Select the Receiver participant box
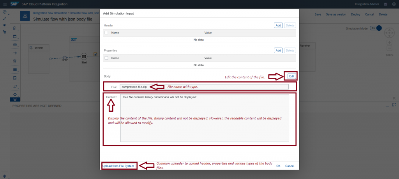The height and width of the screenshot is (179, 399). pos(307,57)
